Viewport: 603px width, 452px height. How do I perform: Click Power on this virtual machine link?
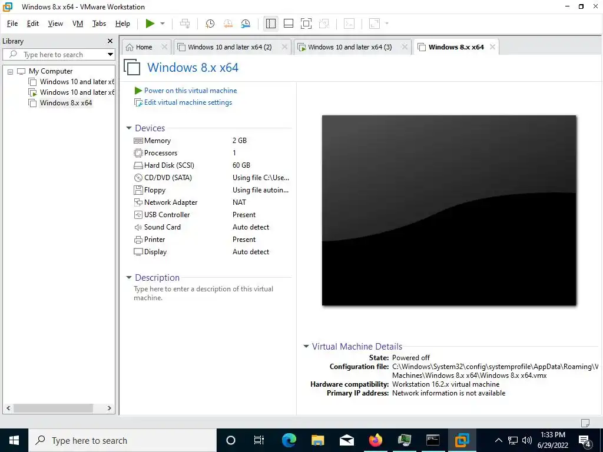coord(190,91)
